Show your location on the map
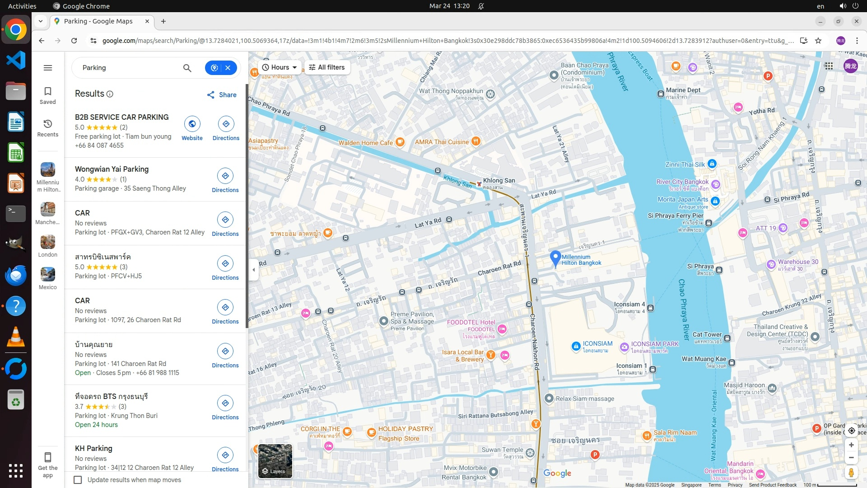 click(851, 431)
